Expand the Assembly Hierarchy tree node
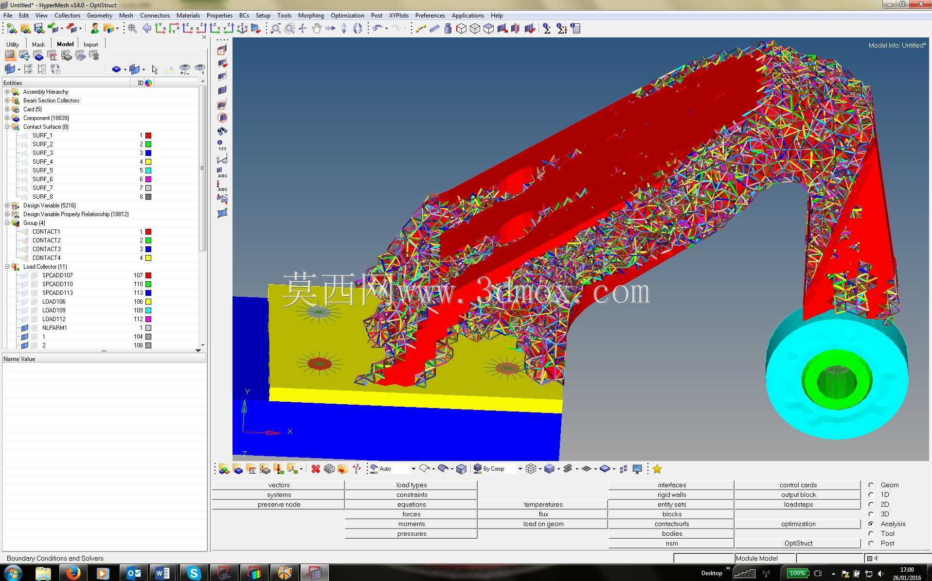The image size is (932, 581). [x=7, y=92]
